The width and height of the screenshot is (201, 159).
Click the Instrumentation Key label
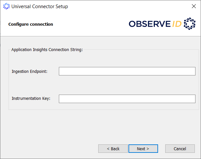point(31,99)
